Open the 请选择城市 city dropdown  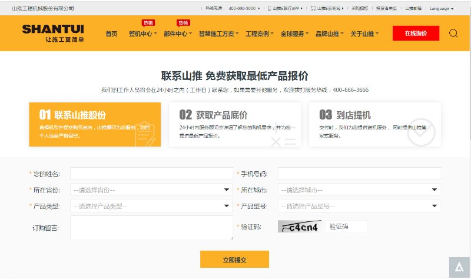coord(359,190)
